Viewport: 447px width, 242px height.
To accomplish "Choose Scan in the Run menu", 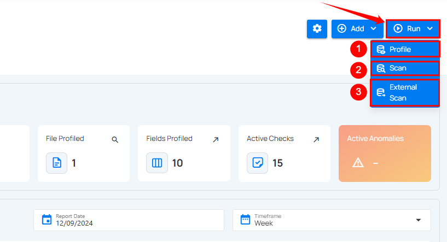I will click(405, 68).
